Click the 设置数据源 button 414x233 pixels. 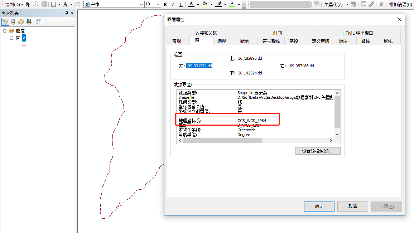click(318, 151)
